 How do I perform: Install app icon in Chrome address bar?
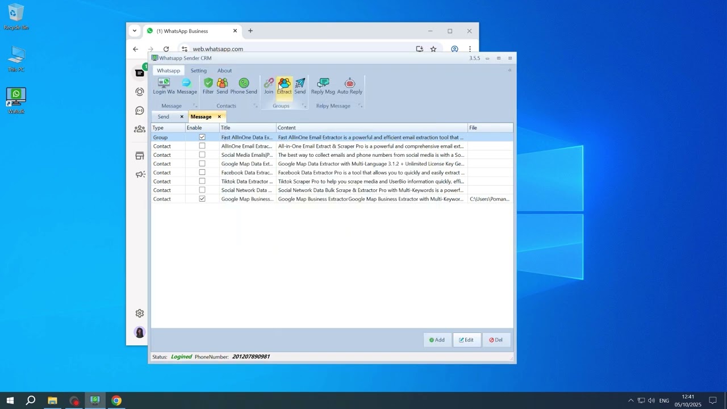[x=420, y=49]
